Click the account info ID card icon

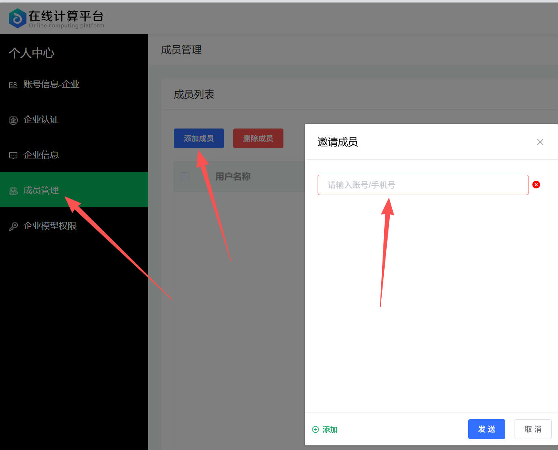(x=13, y=85)
